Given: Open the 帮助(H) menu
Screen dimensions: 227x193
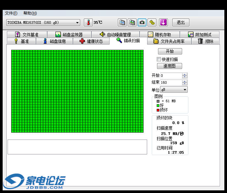Looking at the screenshot, I should pos(30,13).
